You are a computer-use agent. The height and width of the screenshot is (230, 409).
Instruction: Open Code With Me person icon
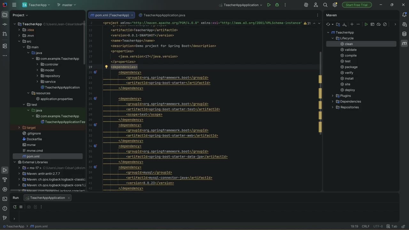point(316,5)
